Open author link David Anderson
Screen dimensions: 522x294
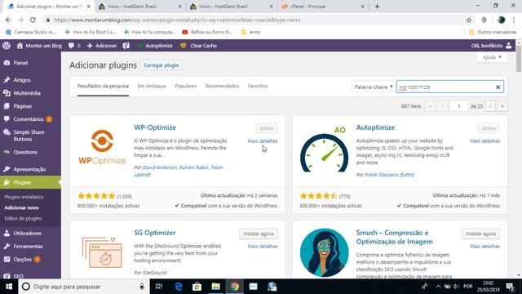[x=160, y=167]
